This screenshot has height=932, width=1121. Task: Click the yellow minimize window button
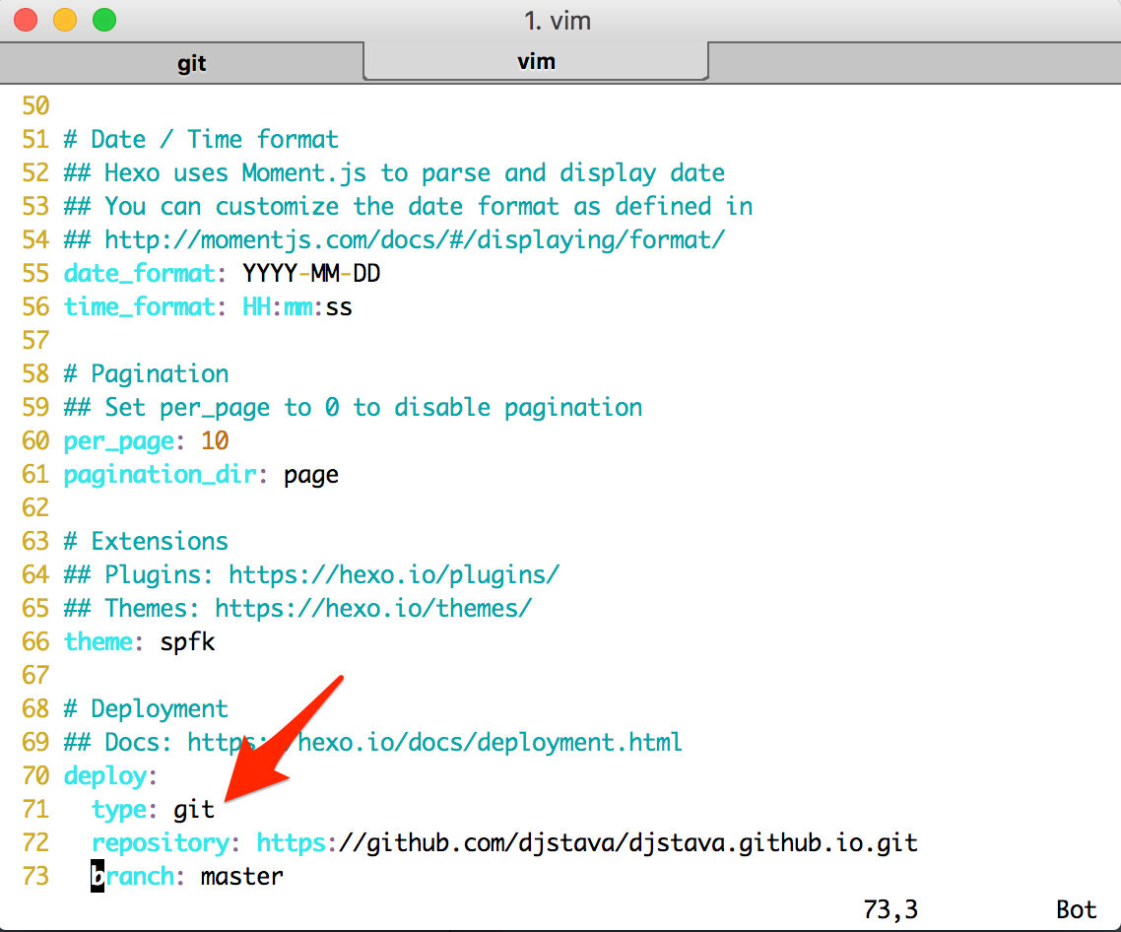point(65,20)
